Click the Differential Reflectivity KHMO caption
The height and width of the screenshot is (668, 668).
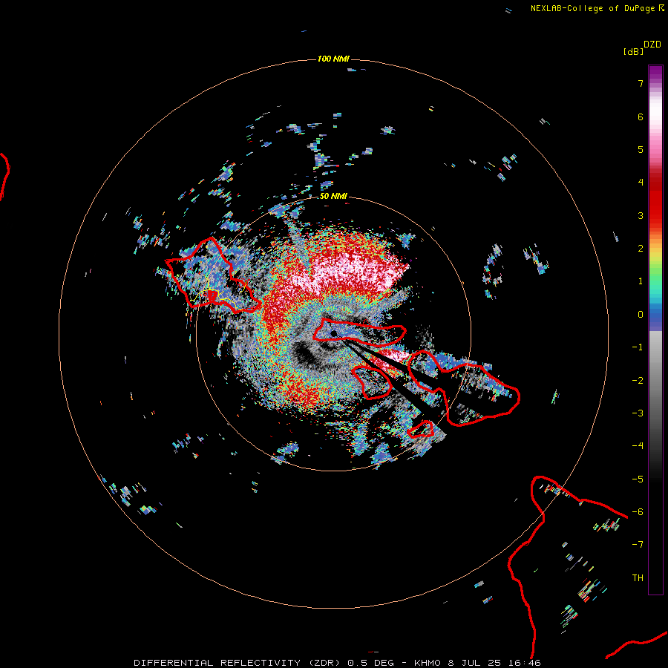tap(338, 663)
